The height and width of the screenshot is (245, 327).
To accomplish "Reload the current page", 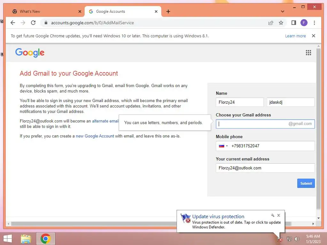I will click(33, 23).
